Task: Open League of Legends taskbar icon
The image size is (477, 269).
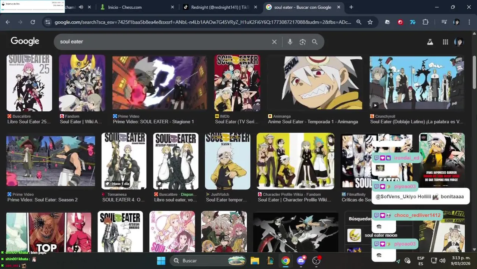Action: click(270, 261)
